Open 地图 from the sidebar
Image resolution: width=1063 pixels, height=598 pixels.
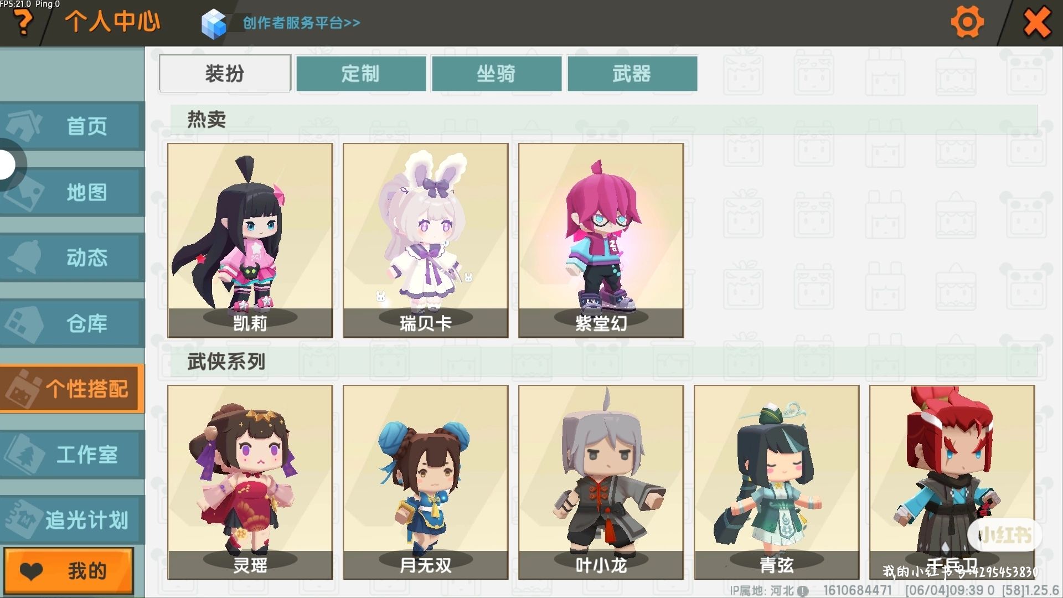(x=71, y=192)
